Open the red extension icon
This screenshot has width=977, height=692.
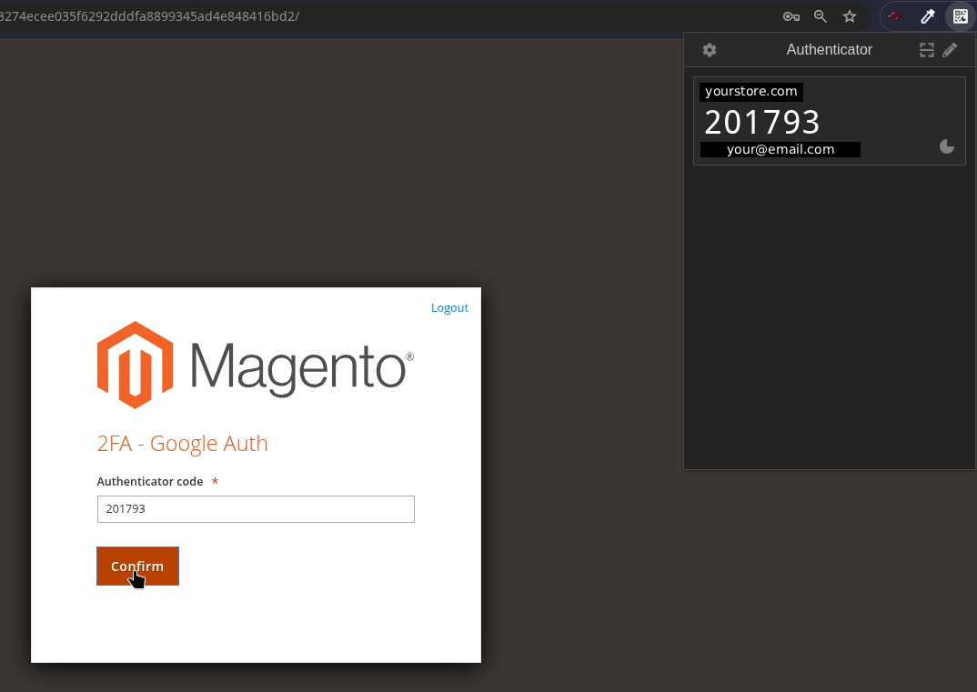pos(895,16)
